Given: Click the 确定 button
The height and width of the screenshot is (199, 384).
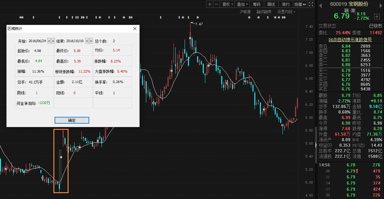Looking at the screenshot, I should (x=72, y=120).
